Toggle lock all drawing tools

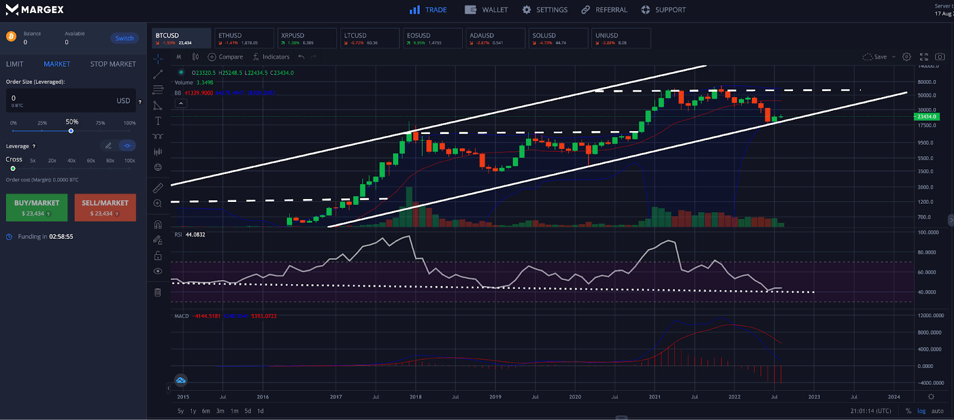click(158, 256)
